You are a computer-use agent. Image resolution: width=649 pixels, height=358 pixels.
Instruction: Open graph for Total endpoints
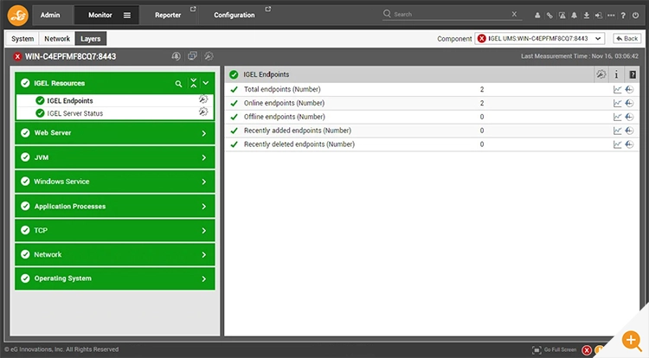(617, 90)
